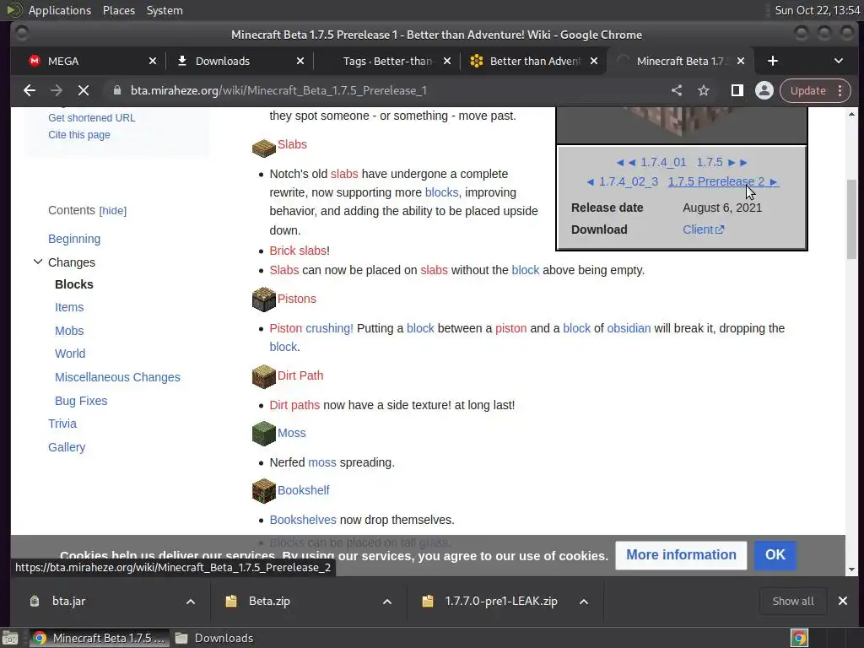
Task: Open the System menu
Action: [165, 10]
